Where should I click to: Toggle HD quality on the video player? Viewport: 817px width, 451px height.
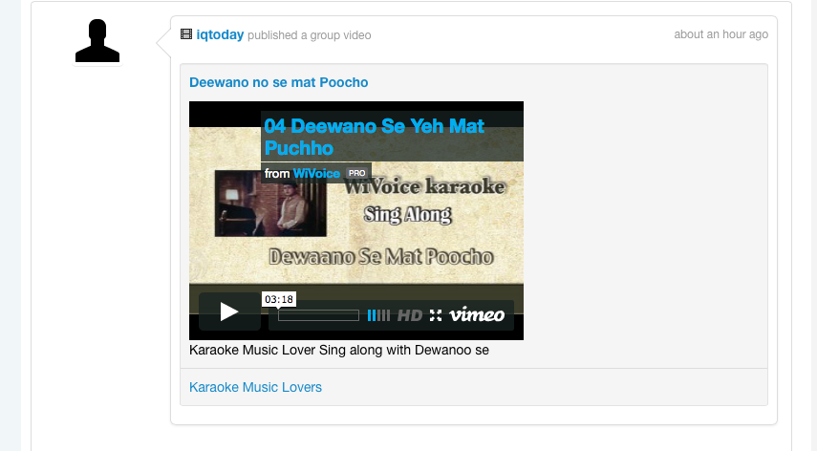pyautogui.click(x=410, y=315)
